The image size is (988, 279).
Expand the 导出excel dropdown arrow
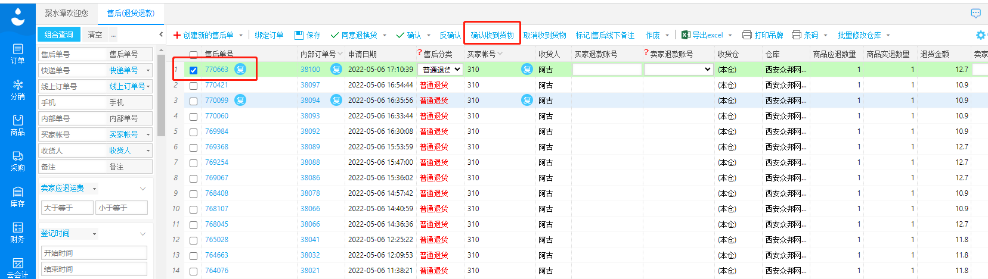(x=730, y=36)
